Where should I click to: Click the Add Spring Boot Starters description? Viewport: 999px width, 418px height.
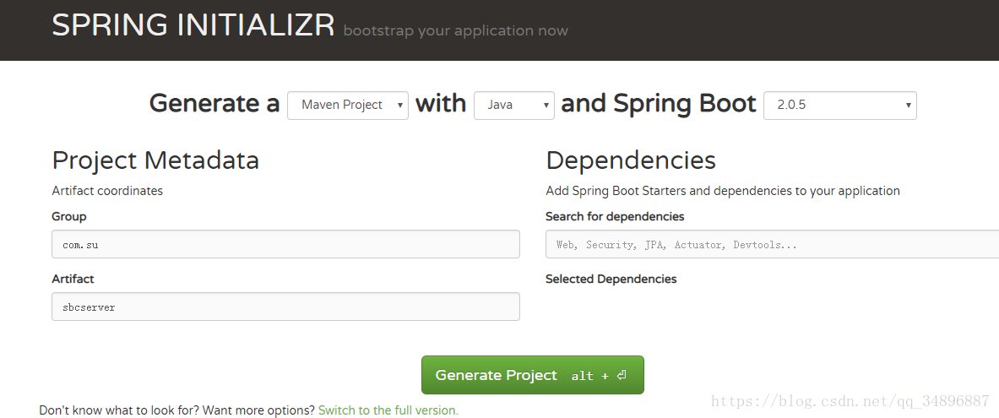[723, 191]
